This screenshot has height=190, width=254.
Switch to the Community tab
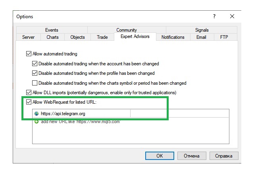click(x=127, y=30)
